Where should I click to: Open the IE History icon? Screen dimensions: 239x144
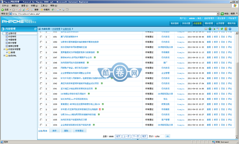(x=53, y=10)
